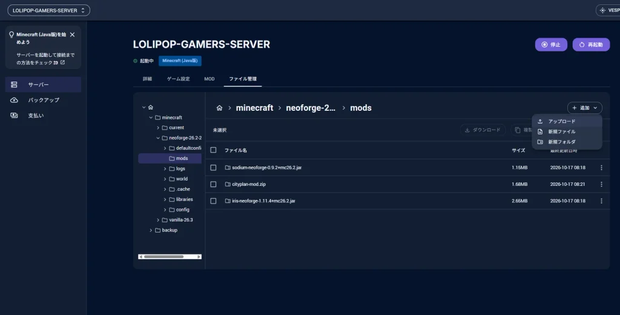
Task: Open the LOLIPOP-GAMERS-SERVER server selector dropdown
Action: tap(48, 10)
